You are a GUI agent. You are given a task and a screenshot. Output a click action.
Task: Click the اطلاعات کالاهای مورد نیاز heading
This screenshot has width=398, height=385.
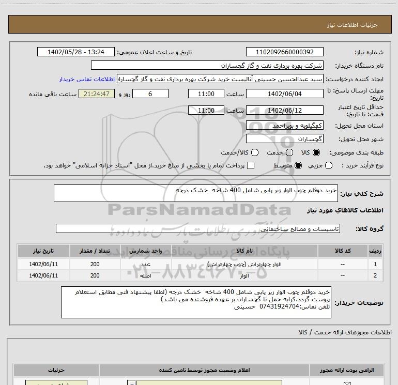coord(345,210)
